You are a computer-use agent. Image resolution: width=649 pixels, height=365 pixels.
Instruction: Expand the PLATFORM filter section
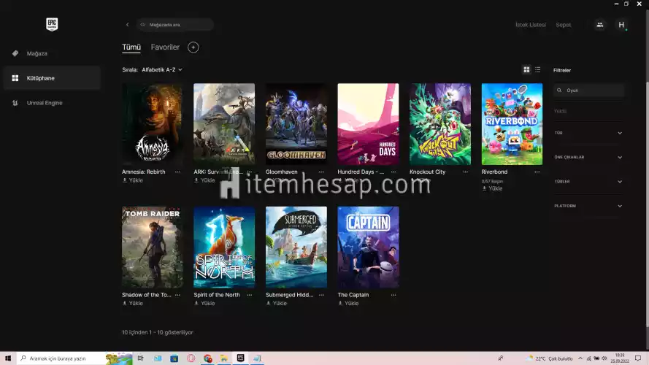[619, 206]
